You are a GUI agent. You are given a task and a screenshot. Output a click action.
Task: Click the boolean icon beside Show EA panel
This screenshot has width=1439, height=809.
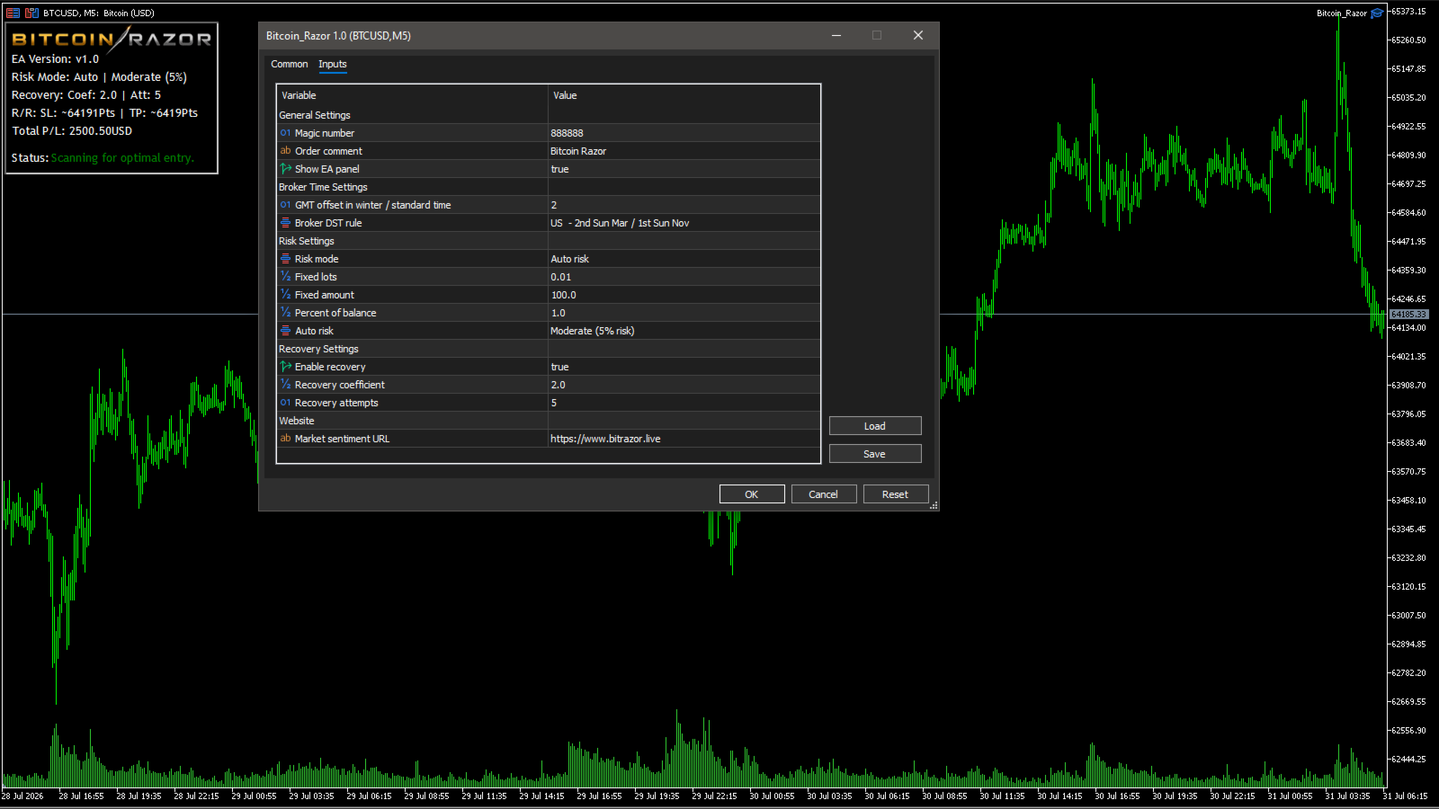285,169
